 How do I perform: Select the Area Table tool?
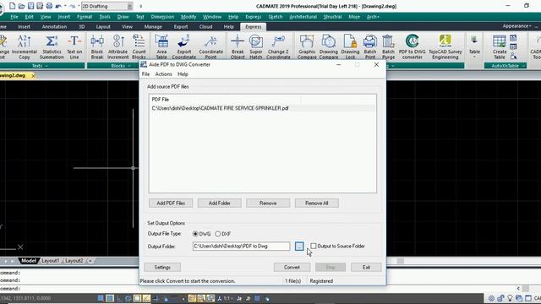[161, 47]
